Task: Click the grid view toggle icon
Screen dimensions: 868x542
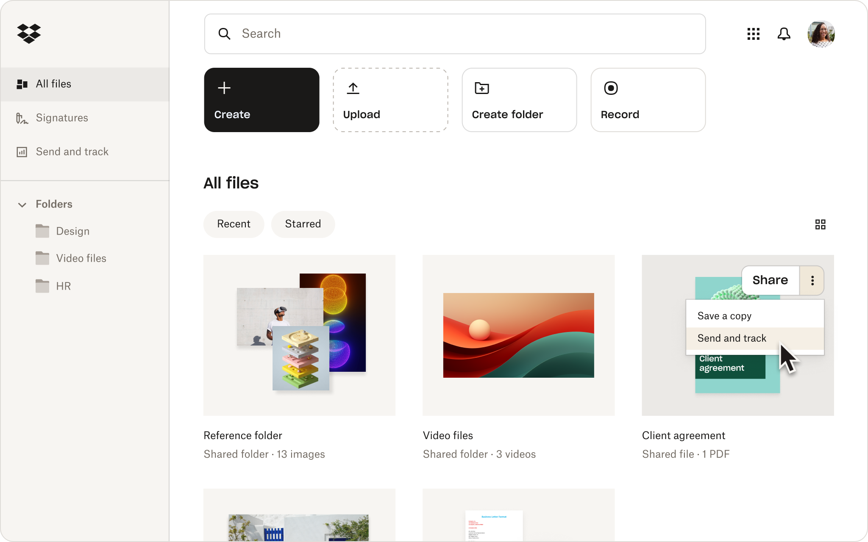Action: (x=821, y=224)
